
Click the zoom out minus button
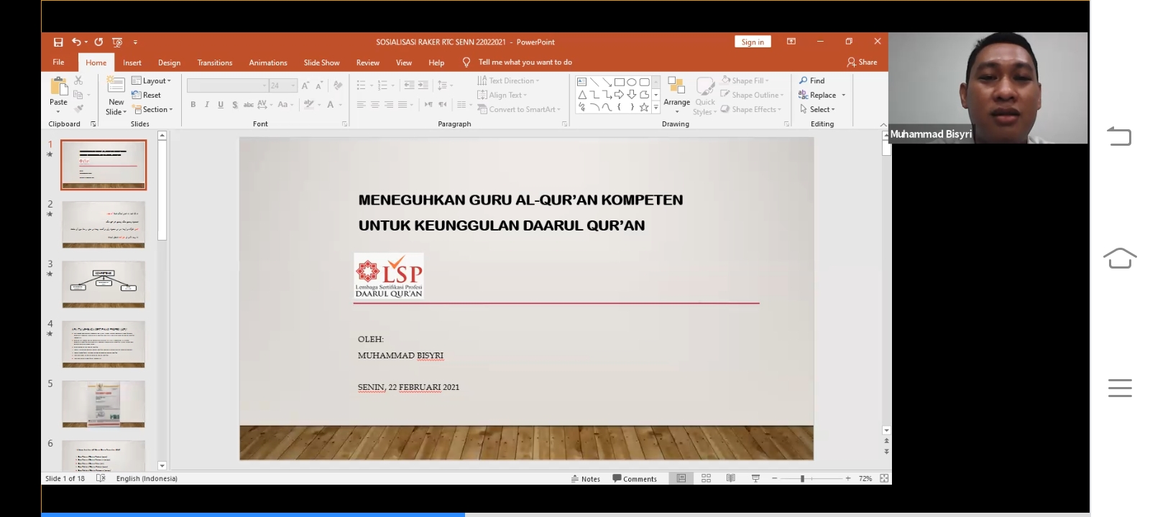coord(774,478)
